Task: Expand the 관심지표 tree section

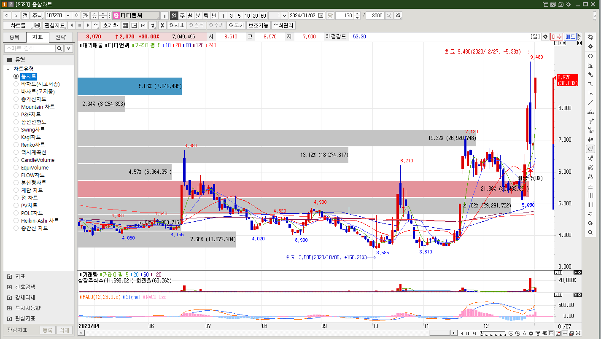Action: click(9, 318)
